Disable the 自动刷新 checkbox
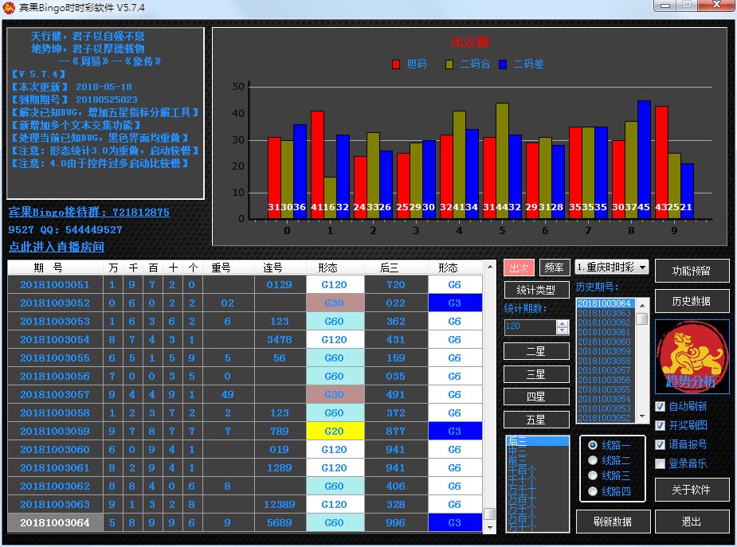 [660, 406]
